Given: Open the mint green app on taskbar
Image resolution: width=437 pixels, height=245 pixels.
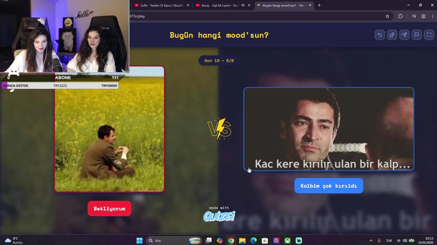Looking at the screenshot, I should coord(299,241).
